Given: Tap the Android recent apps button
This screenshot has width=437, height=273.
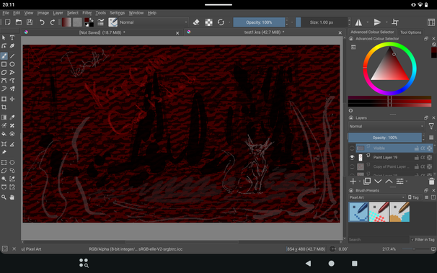Looking at the screenshot, I should coord(355,263).
